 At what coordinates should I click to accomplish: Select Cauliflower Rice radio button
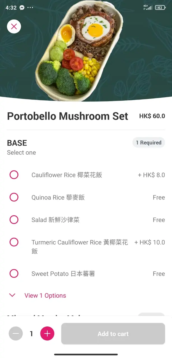[x=14, y=175]
